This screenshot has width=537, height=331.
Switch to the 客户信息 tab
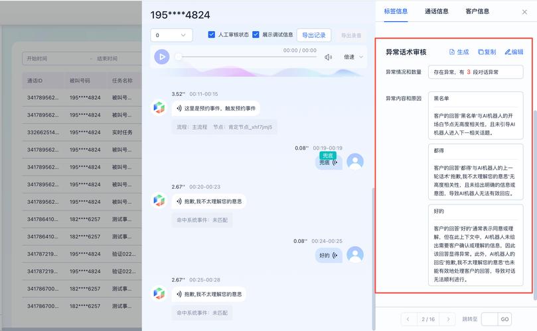477,11
